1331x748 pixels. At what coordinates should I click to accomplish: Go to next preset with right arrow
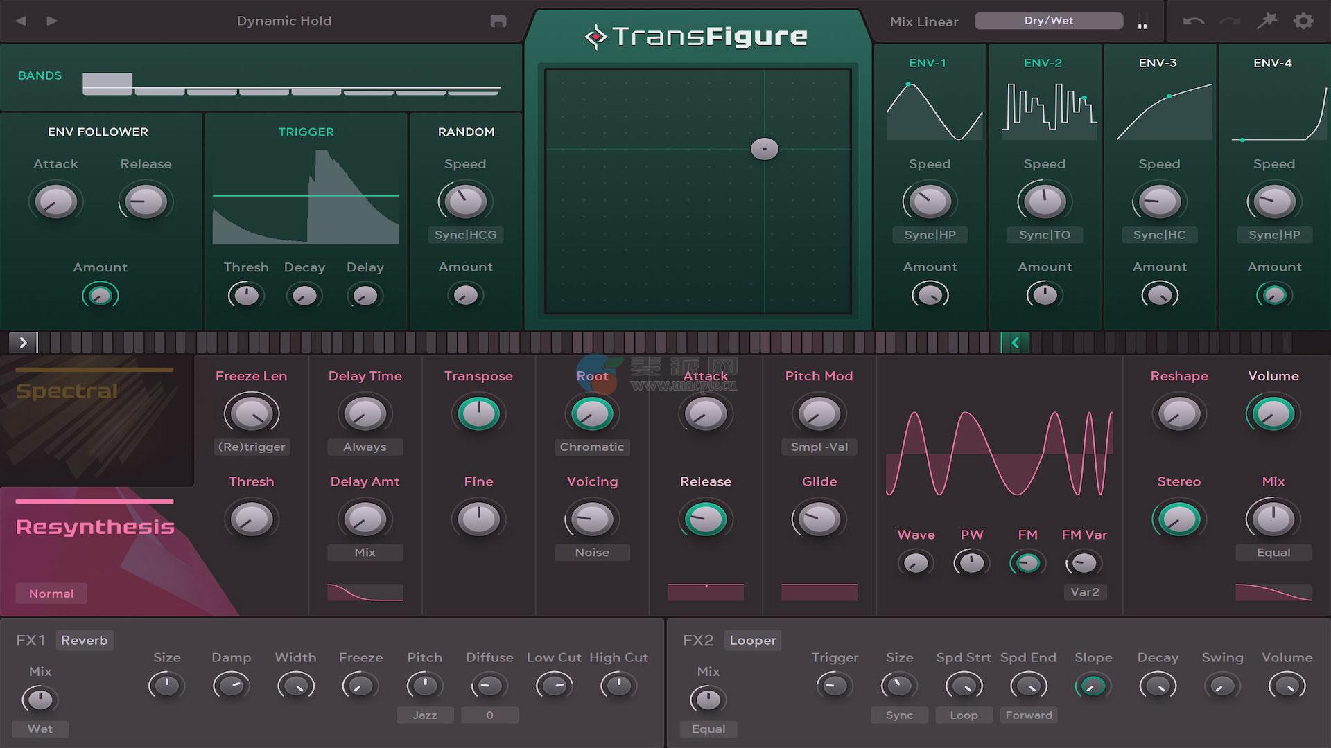coord(52,21)
